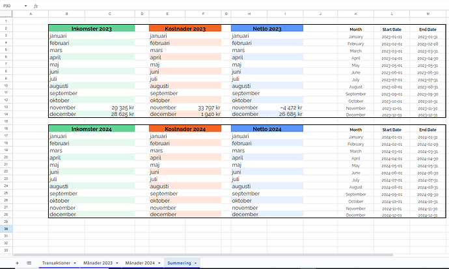Open the Månader 2024 tab dropdown arrow

pos(158,262)
